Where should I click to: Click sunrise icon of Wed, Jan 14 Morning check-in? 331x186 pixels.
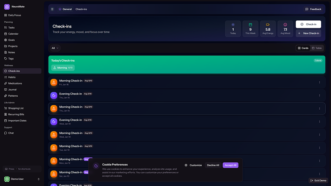tap(54, 135)
